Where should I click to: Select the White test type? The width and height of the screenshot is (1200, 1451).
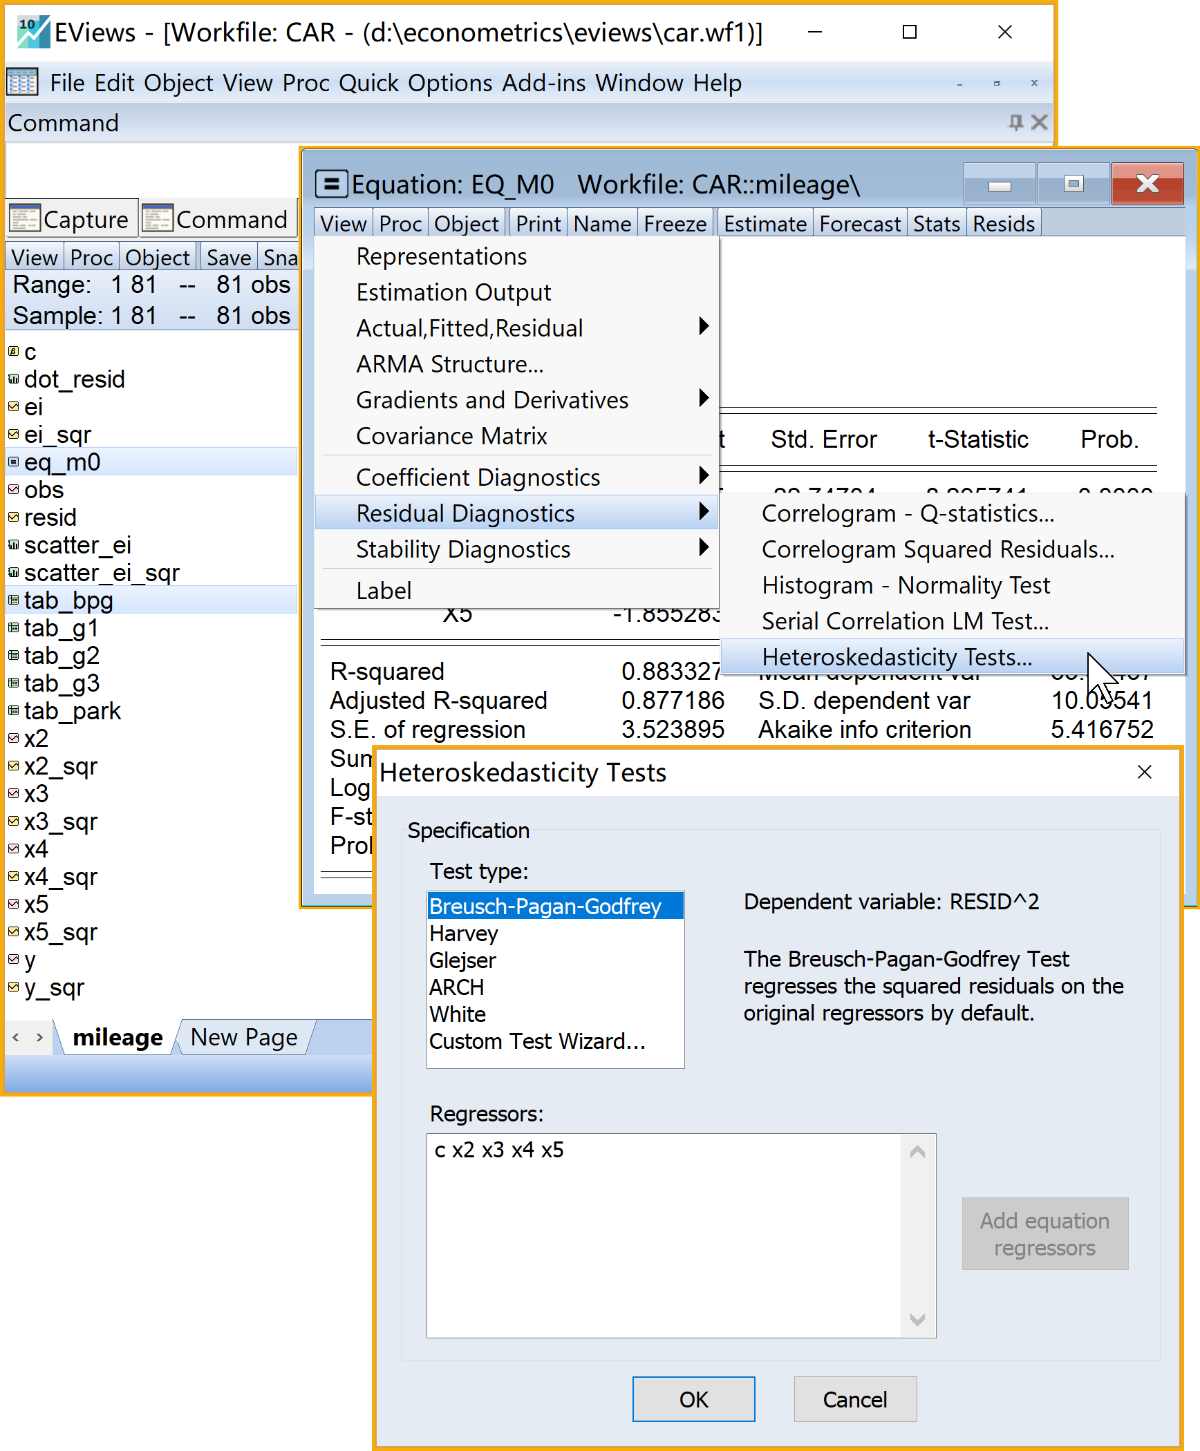(458, 1014)
